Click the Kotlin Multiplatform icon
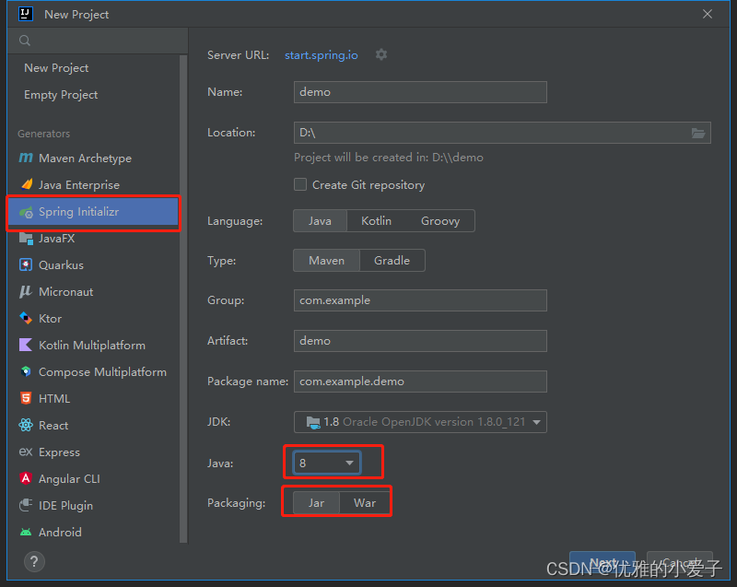The image size is (737, 587). pos(26,345)
